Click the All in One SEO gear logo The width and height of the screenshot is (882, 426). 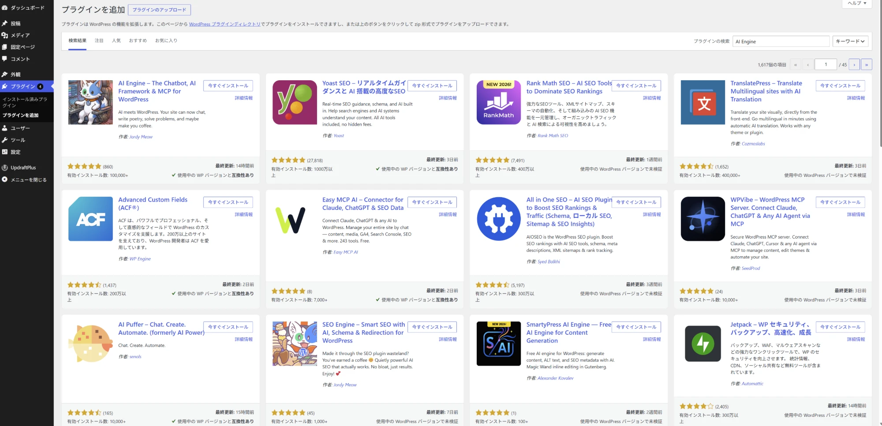pyautogui.click(x=499, y=219)
